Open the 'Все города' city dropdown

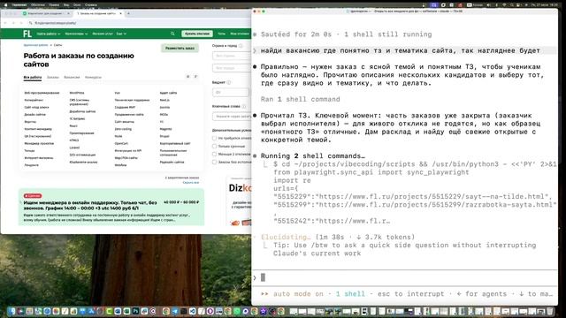pos(232,68)
